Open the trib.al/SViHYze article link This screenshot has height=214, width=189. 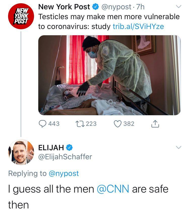pyautogui.click(x=138, y=26)
